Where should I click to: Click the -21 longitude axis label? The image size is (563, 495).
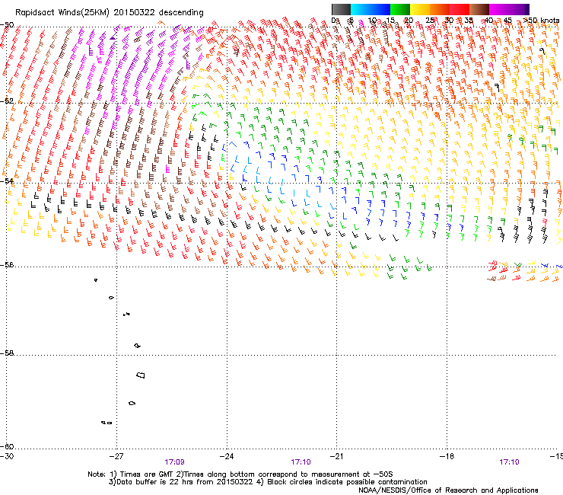[336, 456]
